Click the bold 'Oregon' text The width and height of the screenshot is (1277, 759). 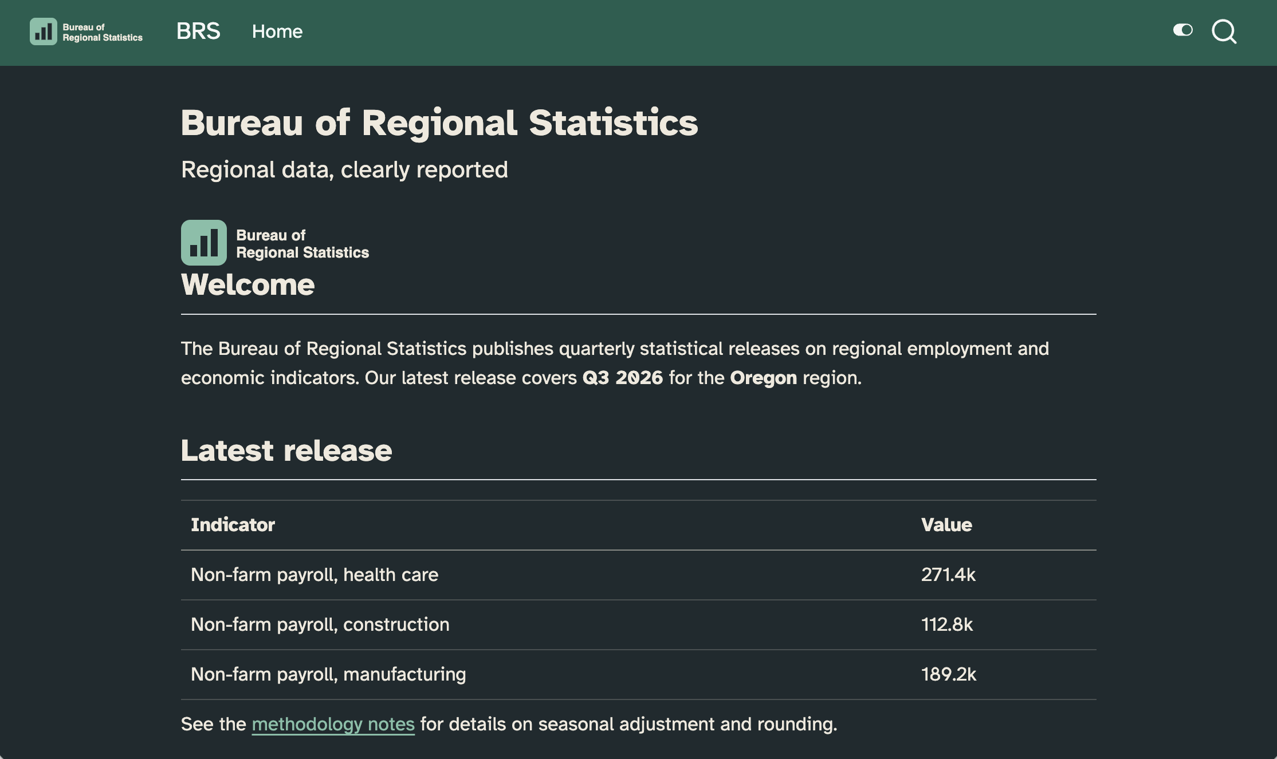click(764, 378)
